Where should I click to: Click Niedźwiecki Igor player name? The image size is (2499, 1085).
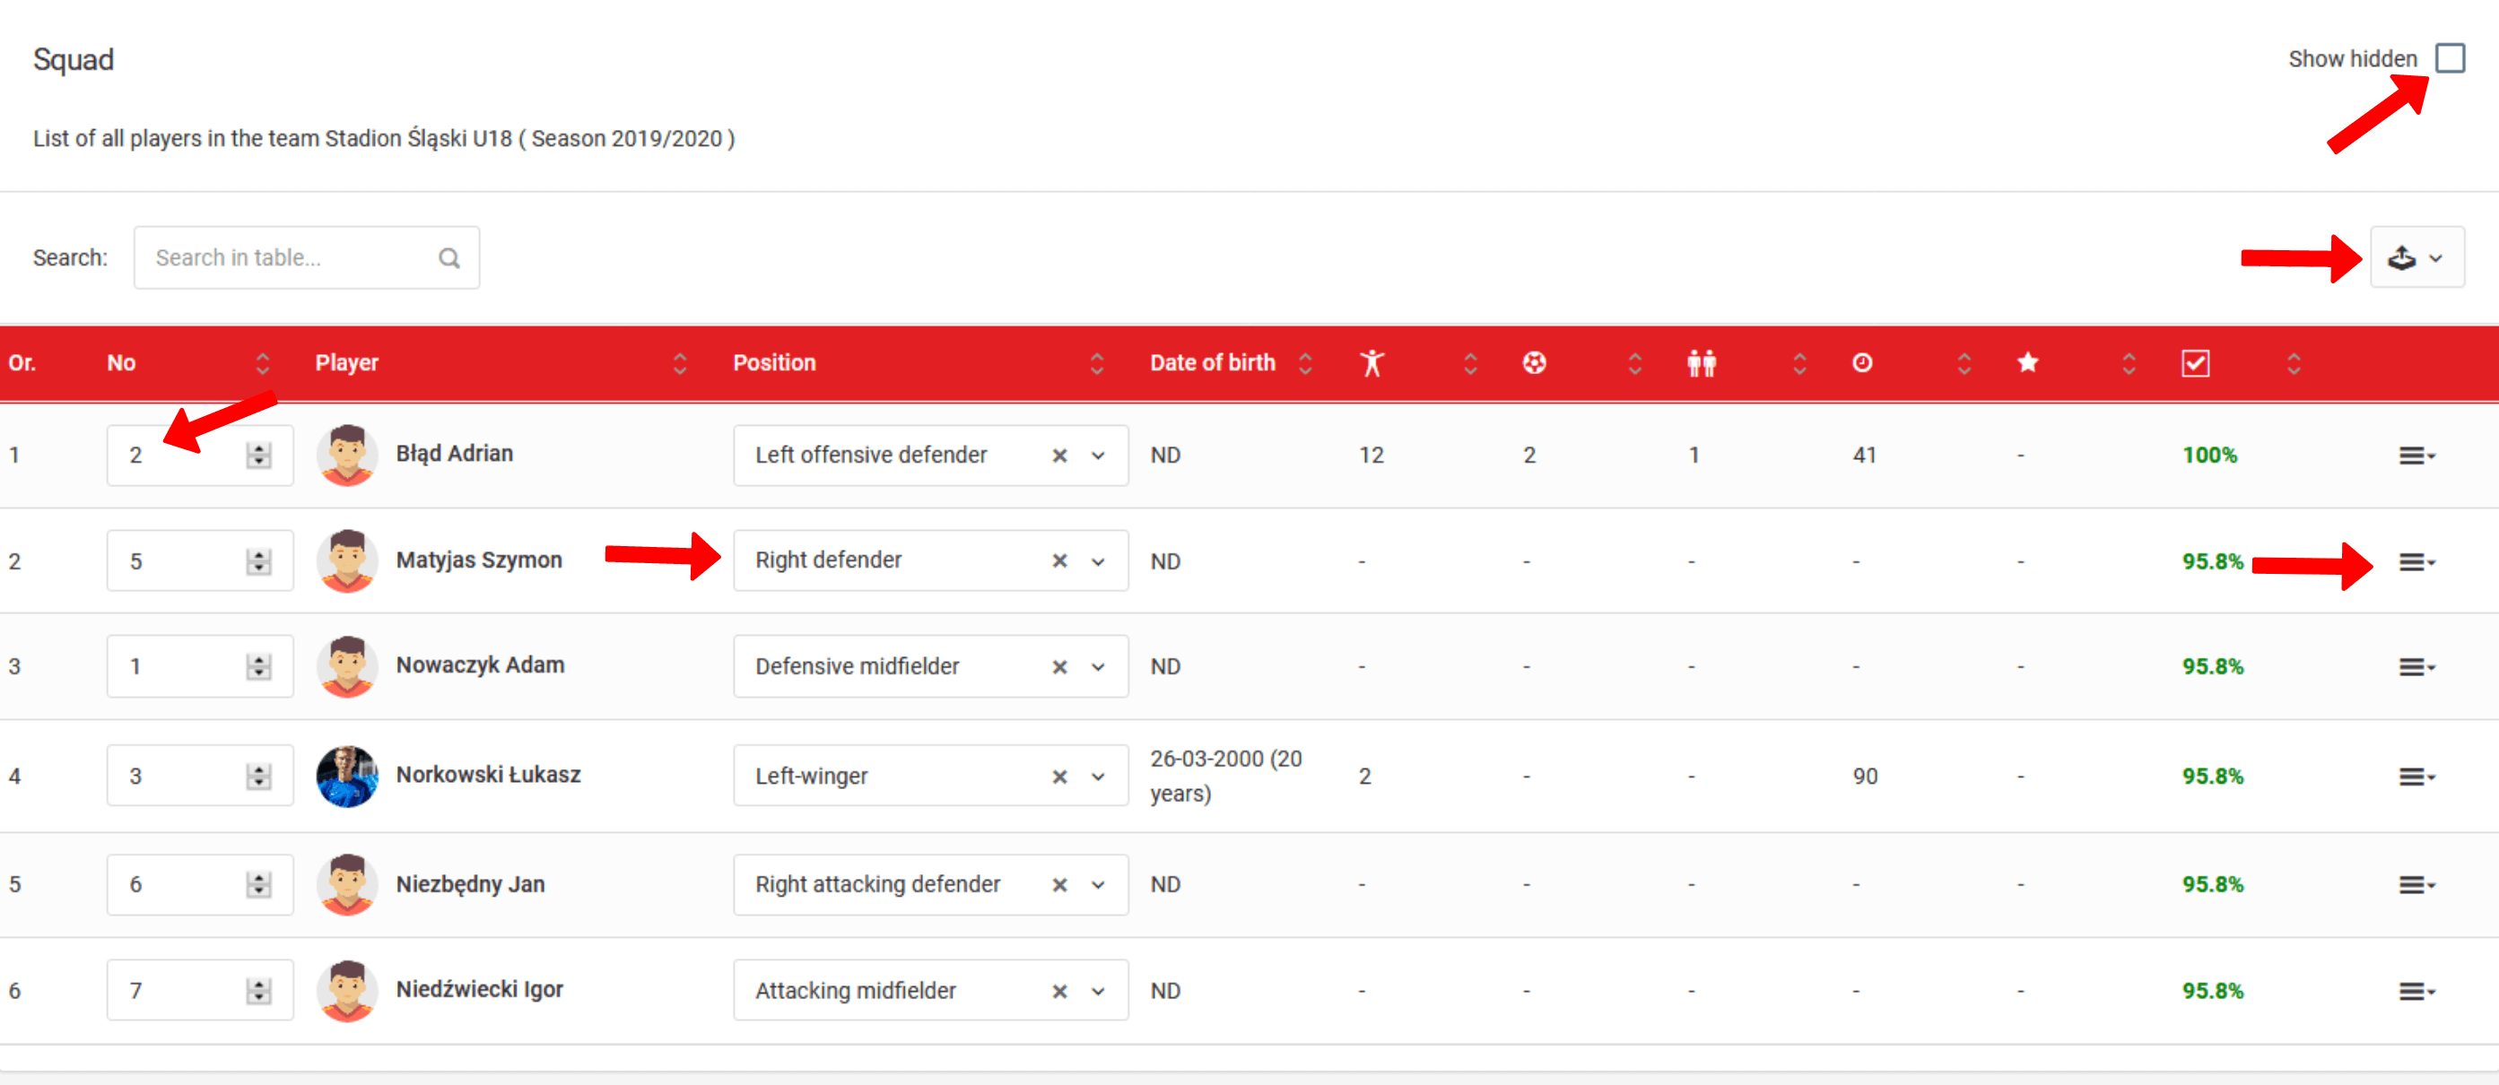coord(478,989)
